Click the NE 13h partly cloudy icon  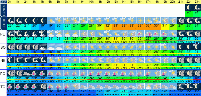[x=116, y=60]
